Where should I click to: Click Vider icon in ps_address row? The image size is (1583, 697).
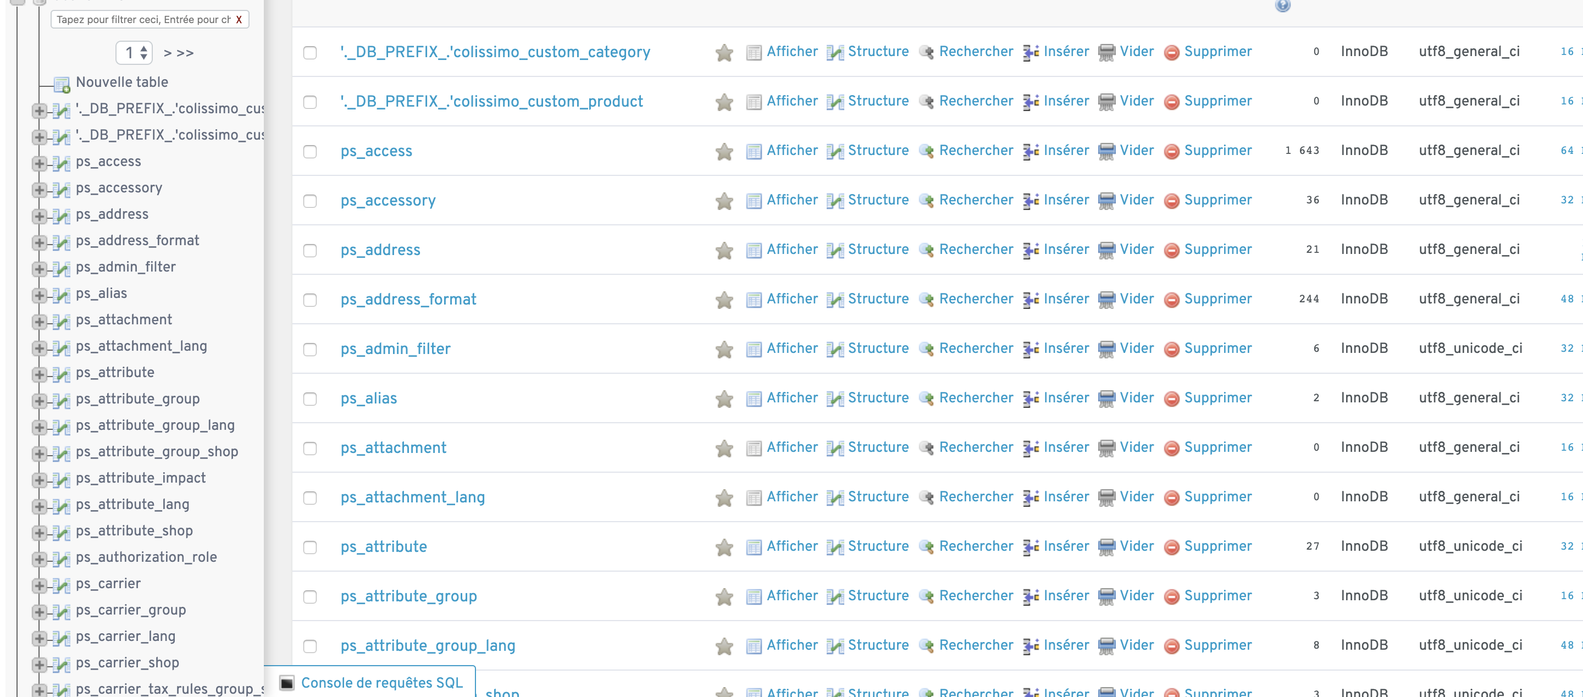pyautogui.click(x=1106, y=250)
